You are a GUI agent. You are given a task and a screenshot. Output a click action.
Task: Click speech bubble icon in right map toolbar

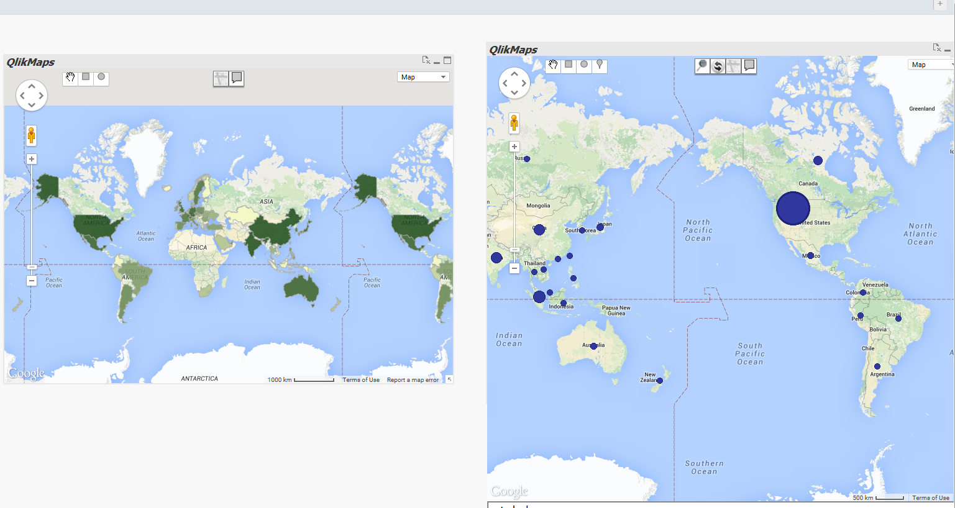(x=749, y=66)
